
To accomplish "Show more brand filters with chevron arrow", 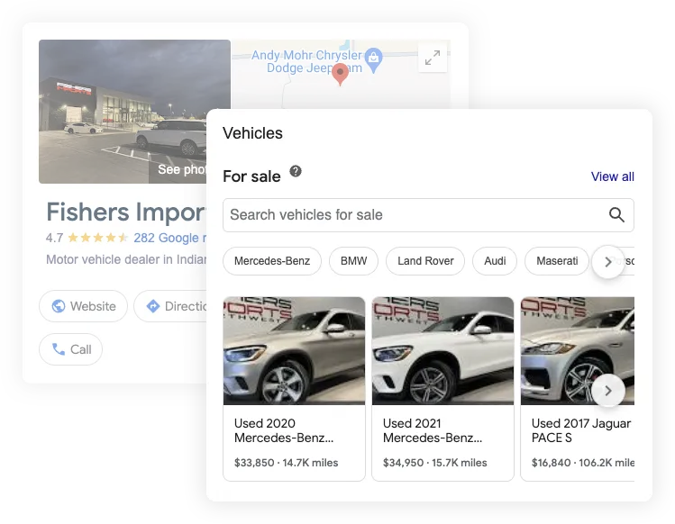I will 607,262.
